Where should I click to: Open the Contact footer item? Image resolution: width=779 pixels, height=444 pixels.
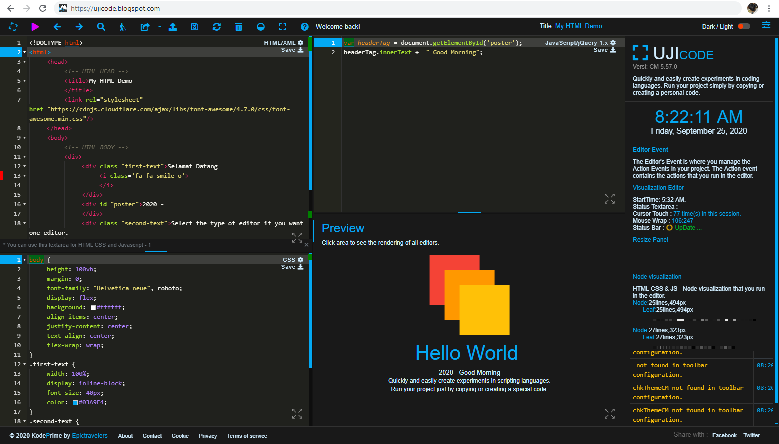pyautogui.click(x=152, y=436)
